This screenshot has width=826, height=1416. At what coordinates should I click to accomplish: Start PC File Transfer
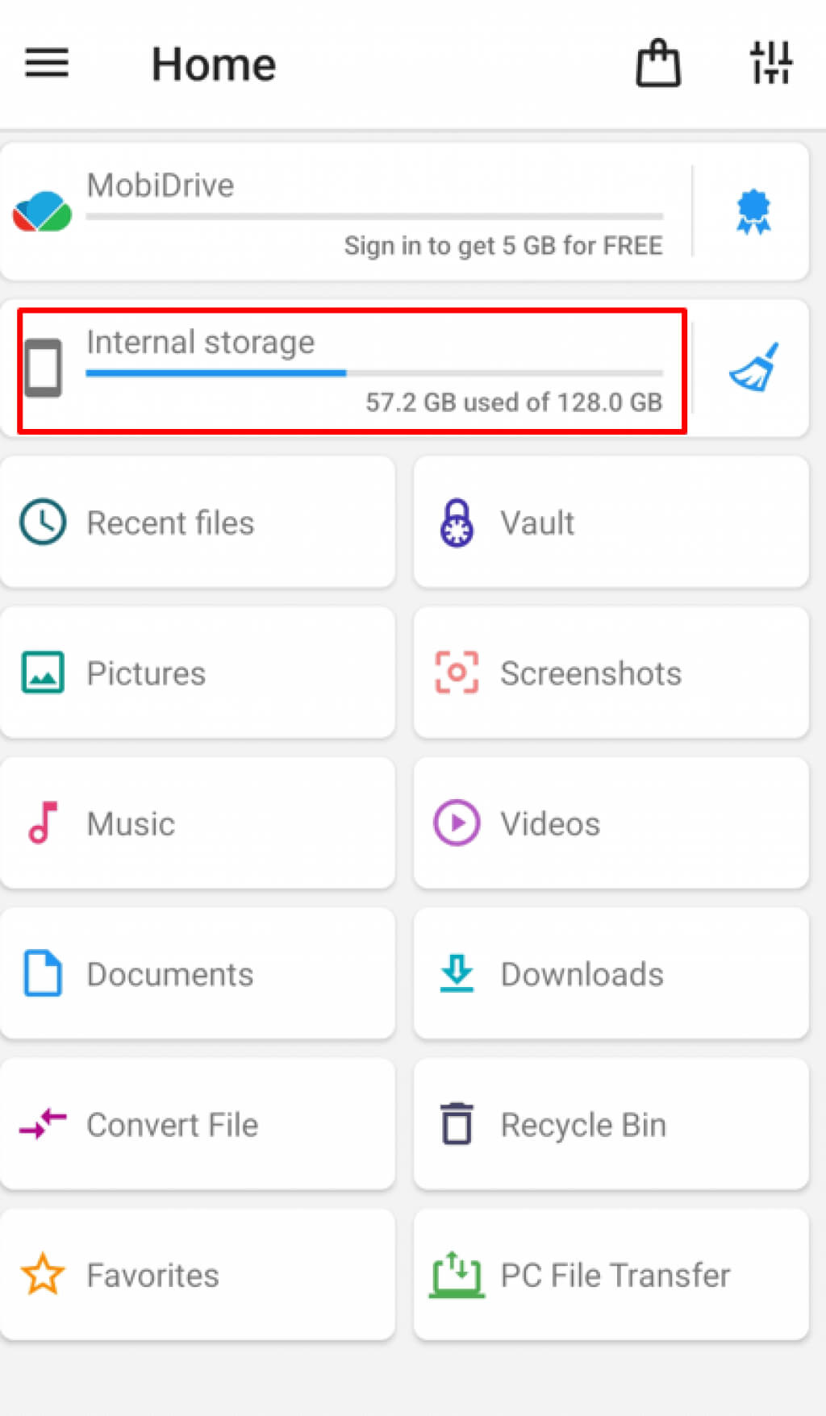pyautogui.click(x=611, y=1275)
